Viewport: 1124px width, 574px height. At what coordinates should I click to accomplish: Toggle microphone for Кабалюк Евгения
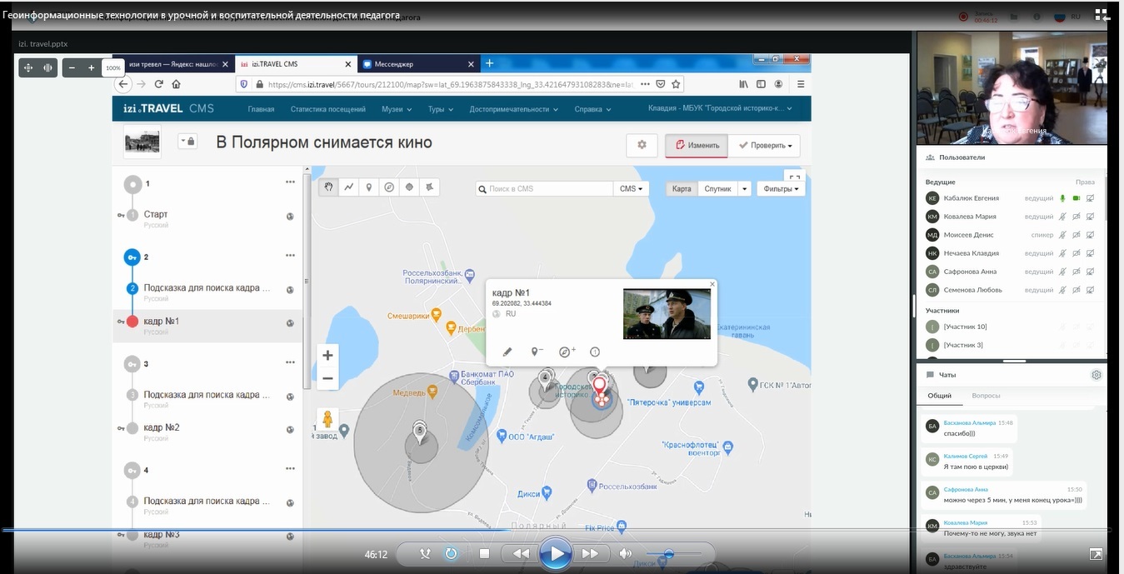click(1062, 198)
